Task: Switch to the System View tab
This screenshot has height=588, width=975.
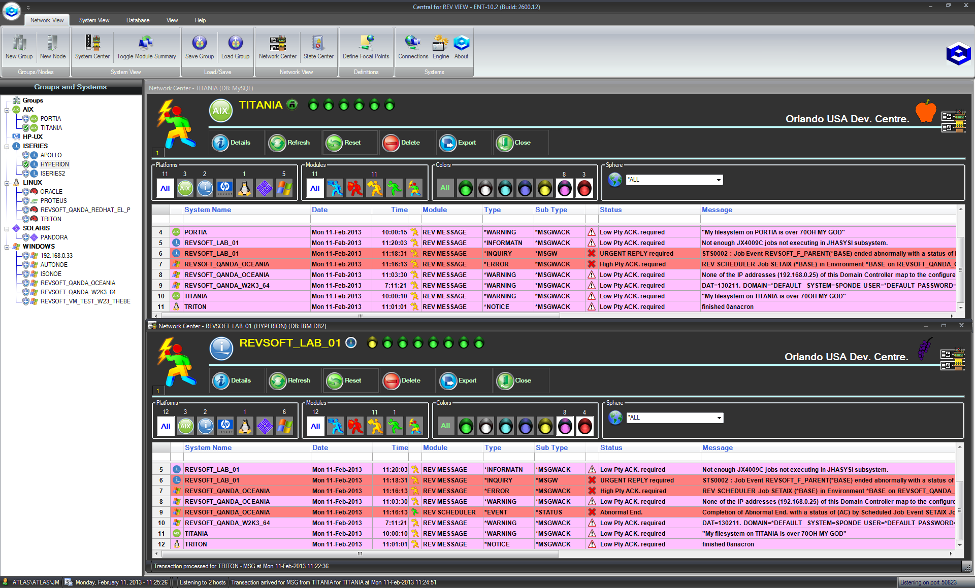Action: 94,20
